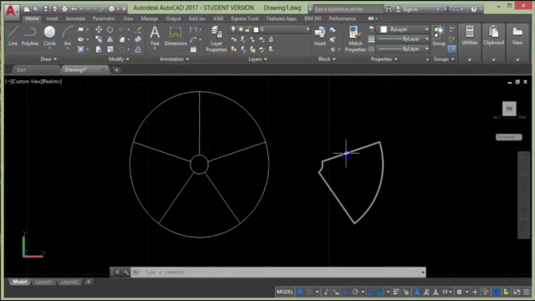Expand the Block panel

click(x=327, y=59)
